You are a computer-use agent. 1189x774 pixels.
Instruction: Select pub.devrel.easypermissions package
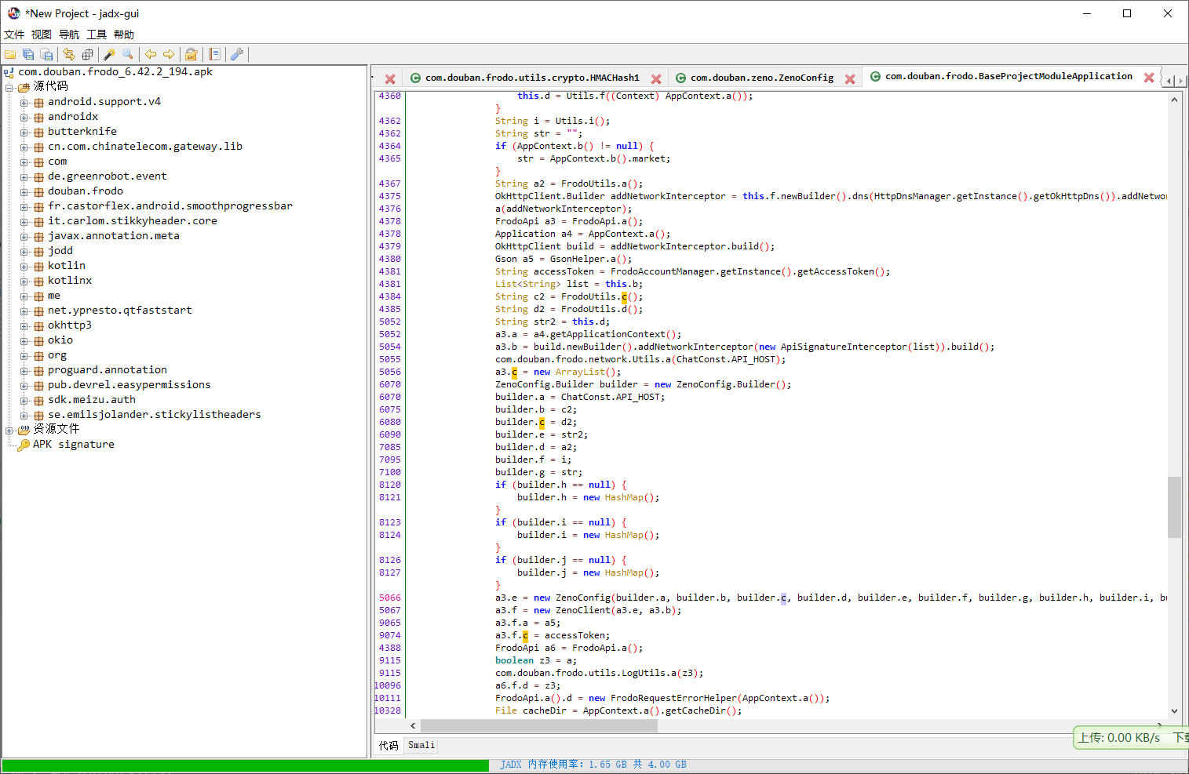tap(129, 385)
